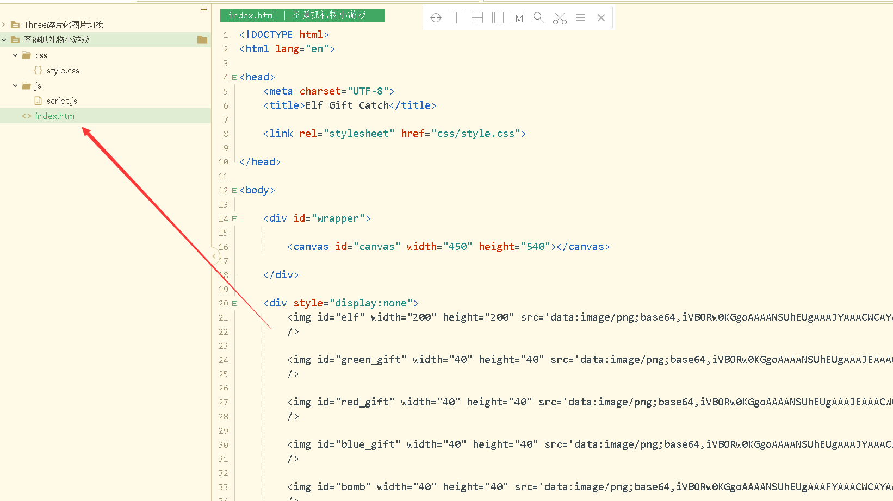The height and width of the screenshot is (501, 893).
Task: Click line number 1 in the gutter
Action: coord(226,35)
